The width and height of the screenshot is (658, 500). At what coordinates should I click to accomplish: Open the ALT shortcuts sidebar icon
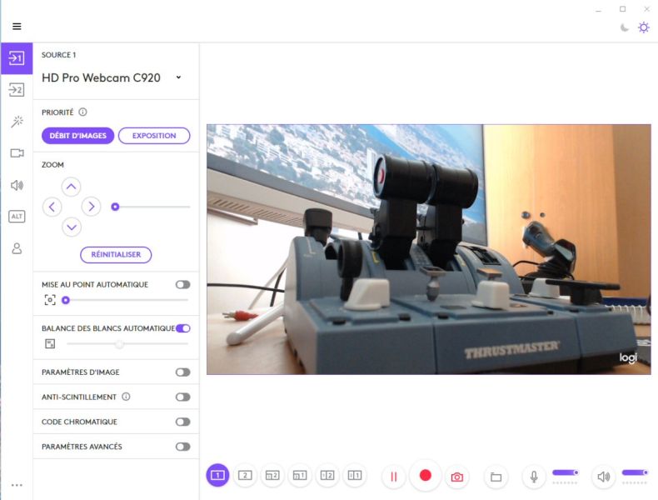point(17,217)
